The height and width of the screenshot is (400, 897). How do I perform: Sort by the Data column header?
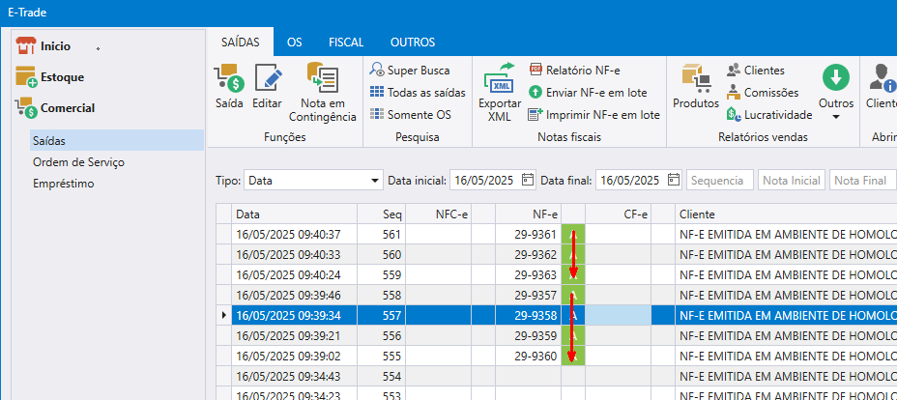point(295,214)
